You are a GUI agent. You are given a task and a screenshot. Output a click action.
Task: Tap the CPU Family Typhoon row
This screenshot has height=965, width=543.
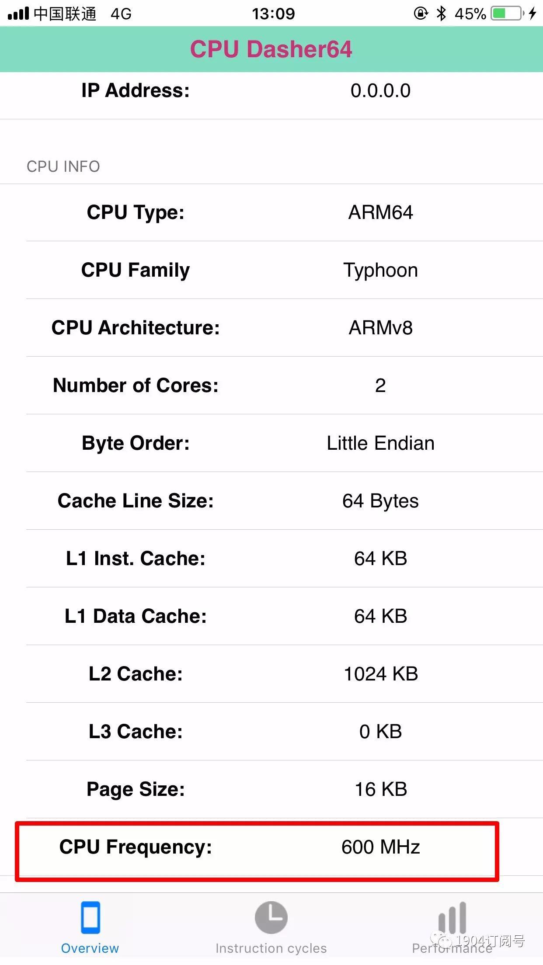[x=271, y=270]
